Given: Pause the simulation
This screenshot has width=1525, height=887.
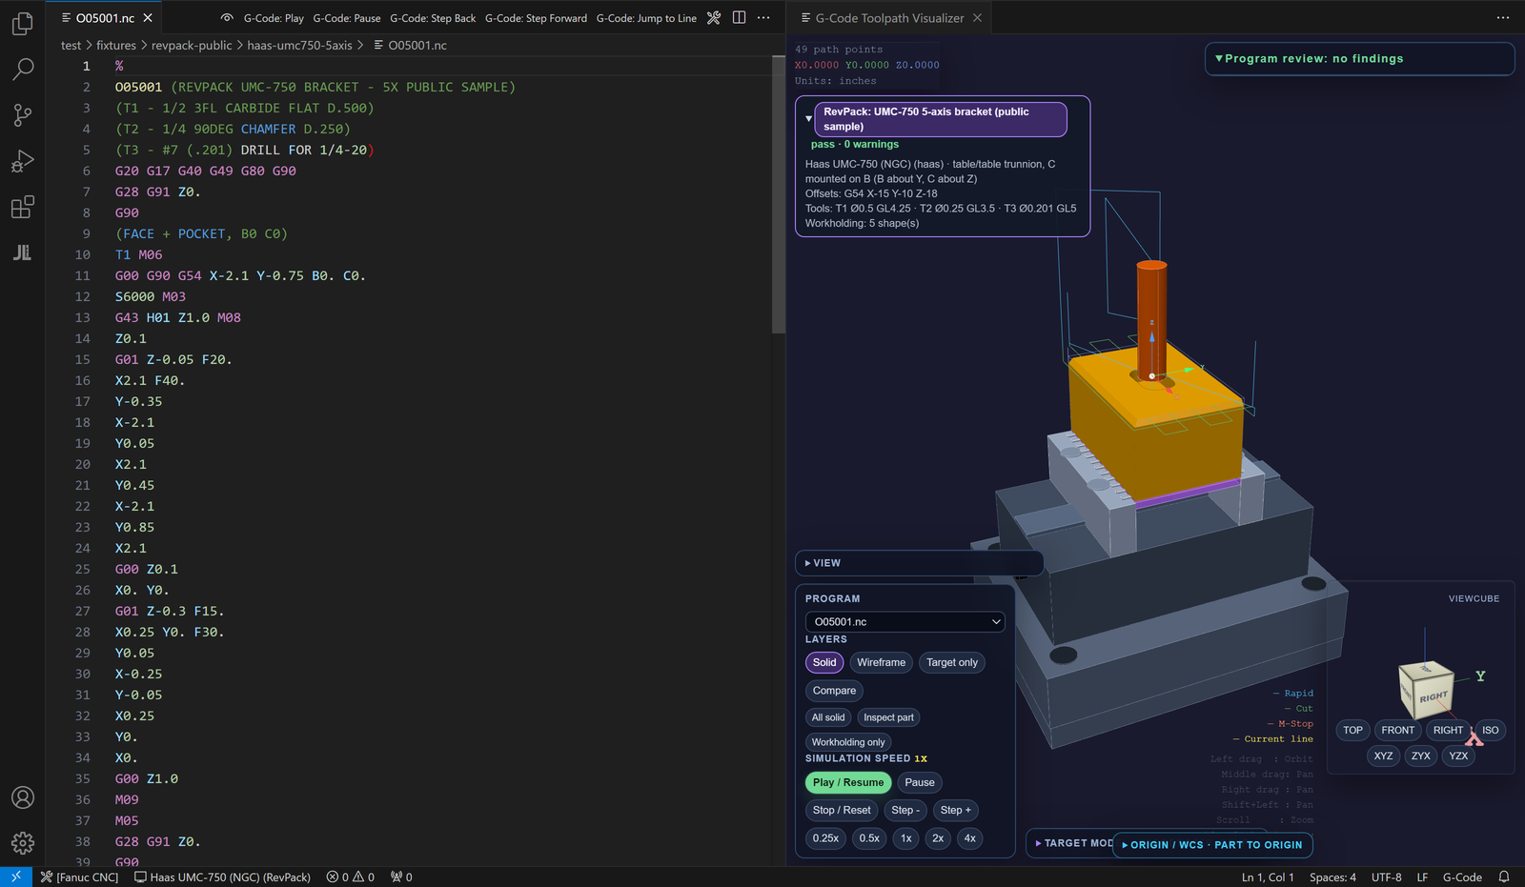Looking at the screenshot, I should click(x=920, y=782).
